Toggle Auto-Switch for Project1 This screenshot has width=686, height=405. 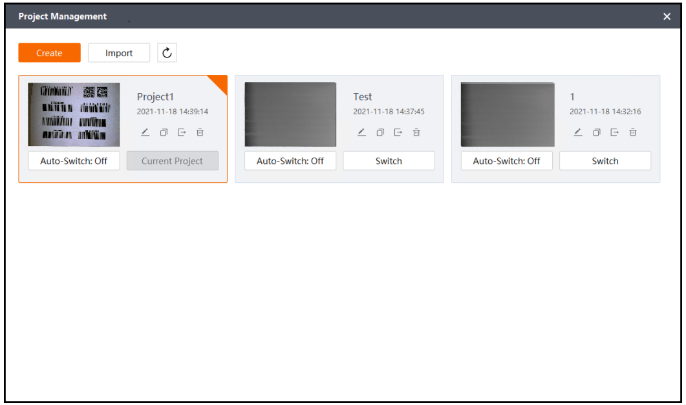(74, 161)
